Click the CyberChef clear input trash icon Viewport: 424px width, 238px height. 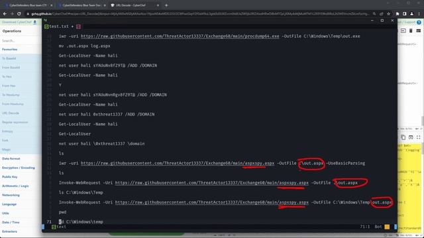(x=411, y=31)
